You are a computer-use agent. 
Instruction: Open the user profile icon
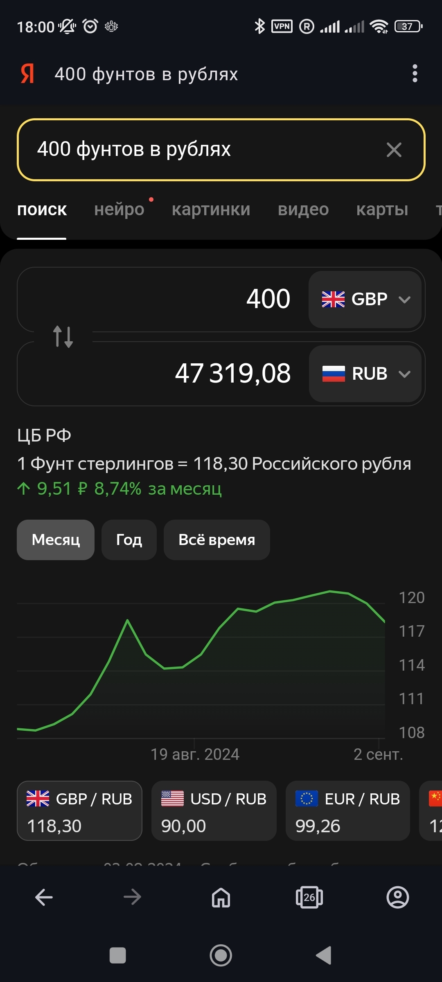[x=397, y=898]
